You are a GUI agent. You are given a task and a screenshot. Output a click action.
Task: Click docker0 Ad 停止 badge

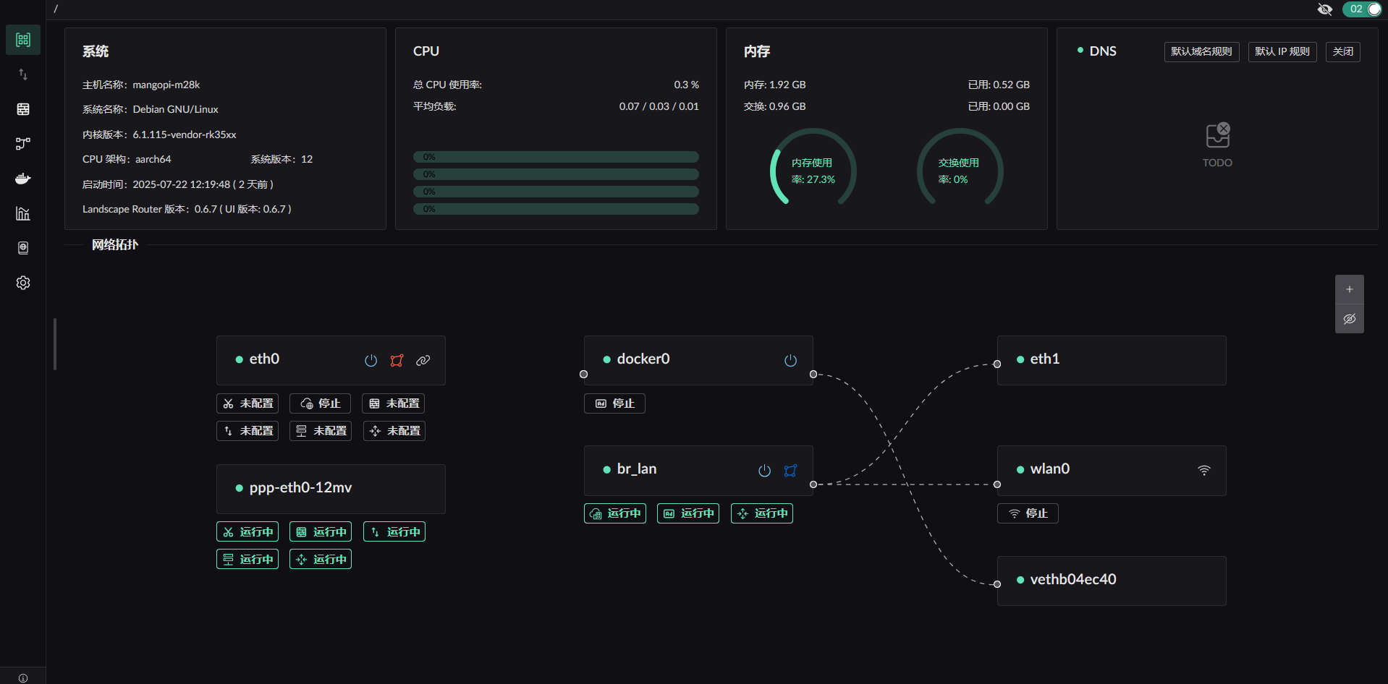(x=614, y=403)
